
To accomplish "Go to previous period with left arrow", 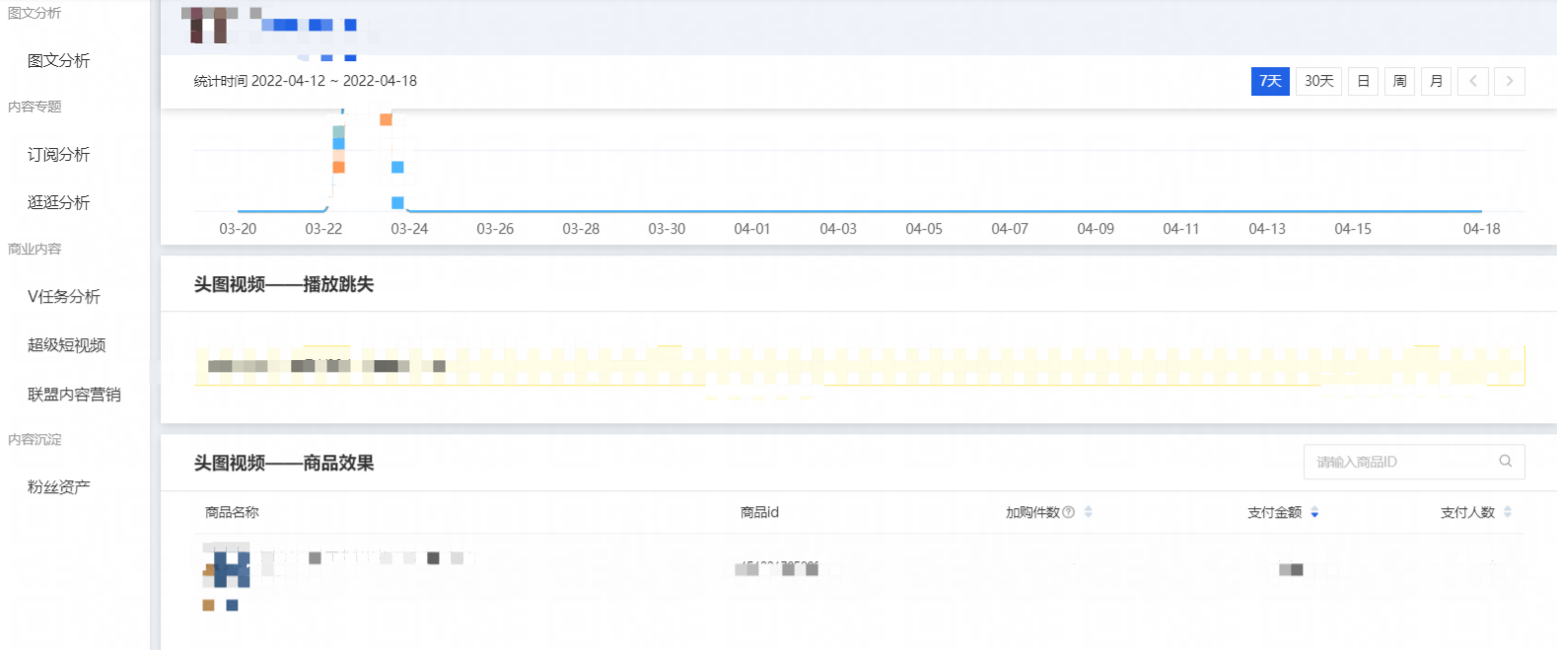I will (x=1472, y=81).
